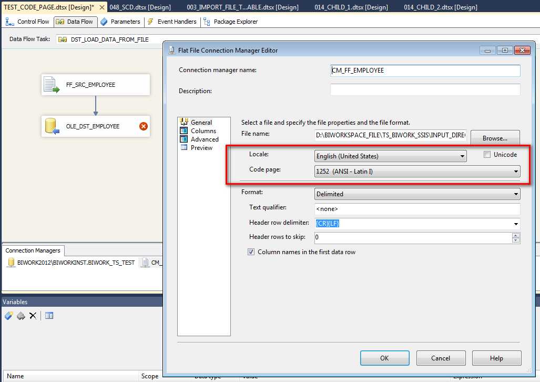Click the Description input field
The image size is (540, 382).
click(425, 89)
